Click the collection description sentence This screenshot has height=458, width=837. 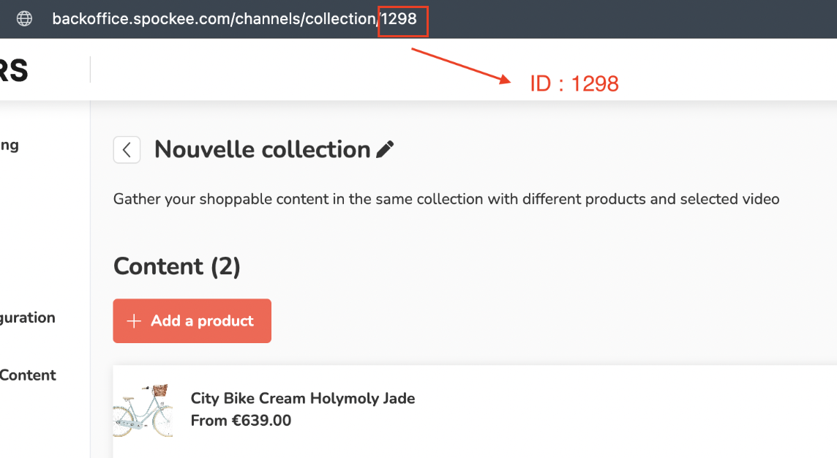click(x=446, y=199)
